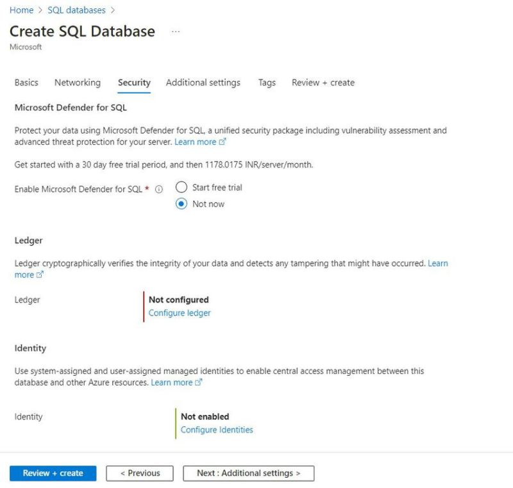Select the Start free trial radio button
This screenshot has width=513, height=488.
coord(181,187)
